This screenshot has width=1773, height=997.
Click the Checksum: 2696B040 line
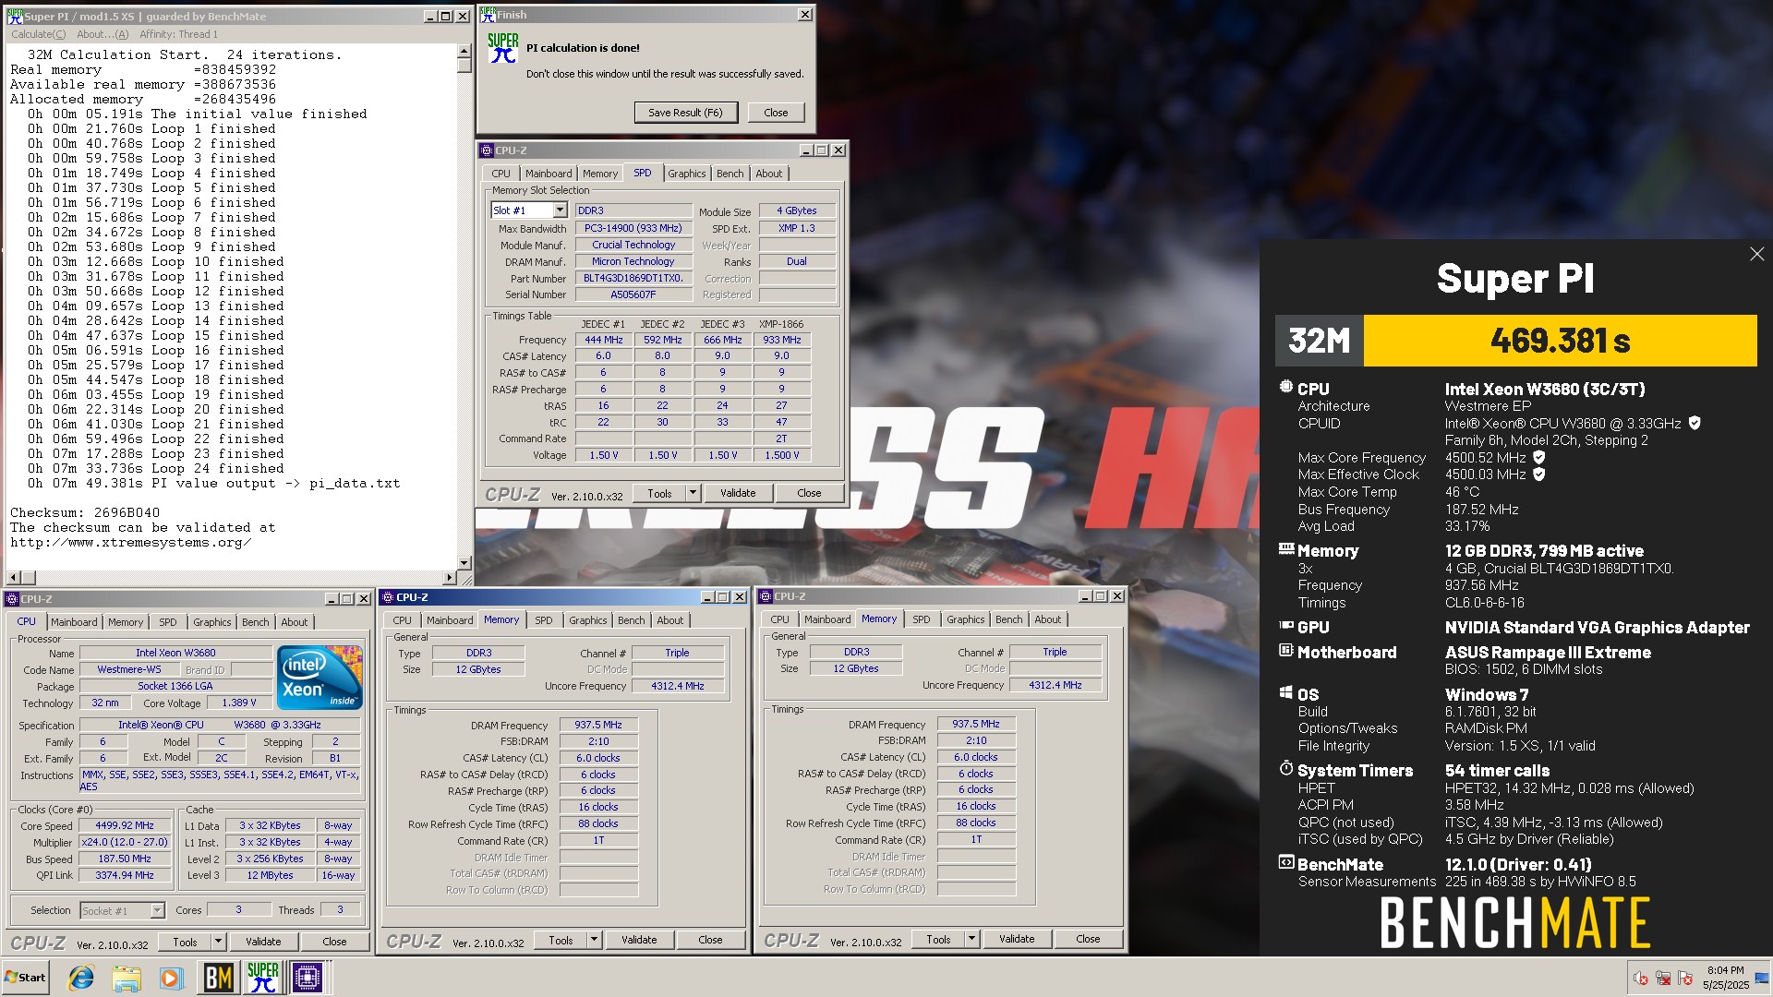(85, 512)
